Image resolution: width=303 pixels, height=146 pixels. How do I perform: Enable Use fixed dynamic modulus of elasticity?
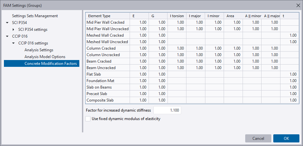click(x=88, y=119)
